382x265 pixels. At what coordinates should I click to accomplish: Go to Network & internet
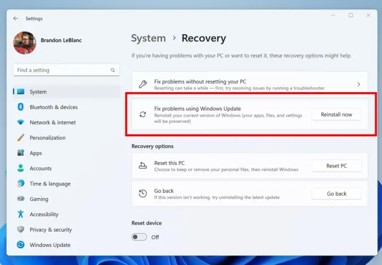(53, 122)
